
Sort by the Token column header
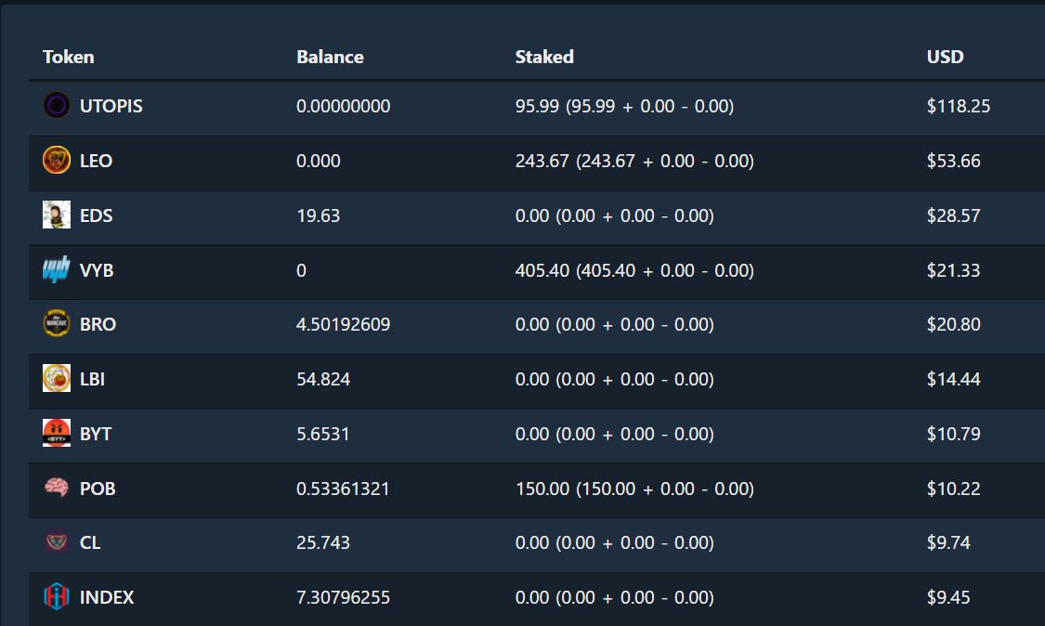click(69, 57)
